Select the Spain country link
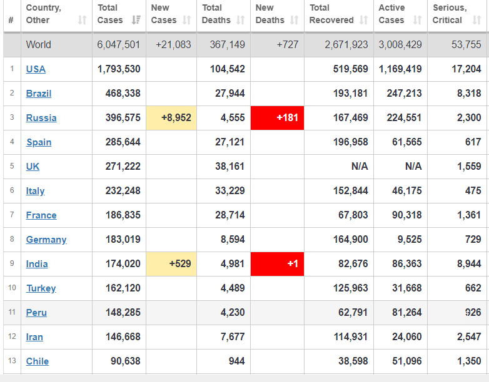Screen dimensions: 489x382 tap(39, 142)
